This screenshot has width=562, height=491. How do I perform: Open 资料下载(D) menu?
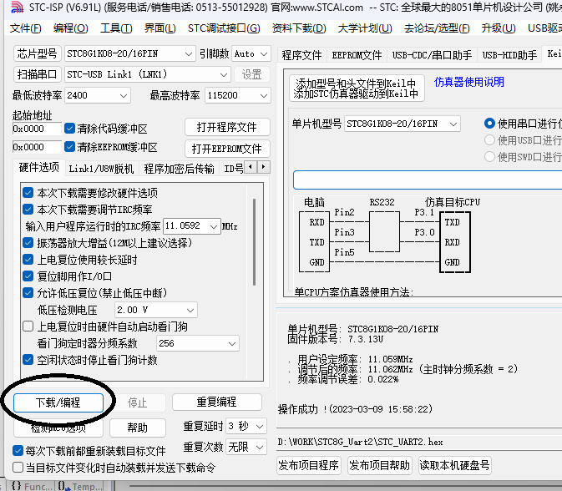pyautogui.click(x=299, y=28)
